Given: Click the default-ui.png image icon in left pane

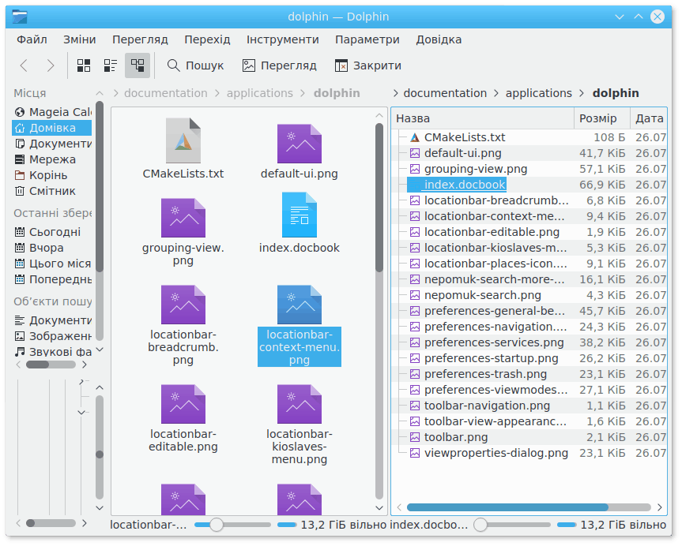Looking at the screenshot, I should coord(299,143).
